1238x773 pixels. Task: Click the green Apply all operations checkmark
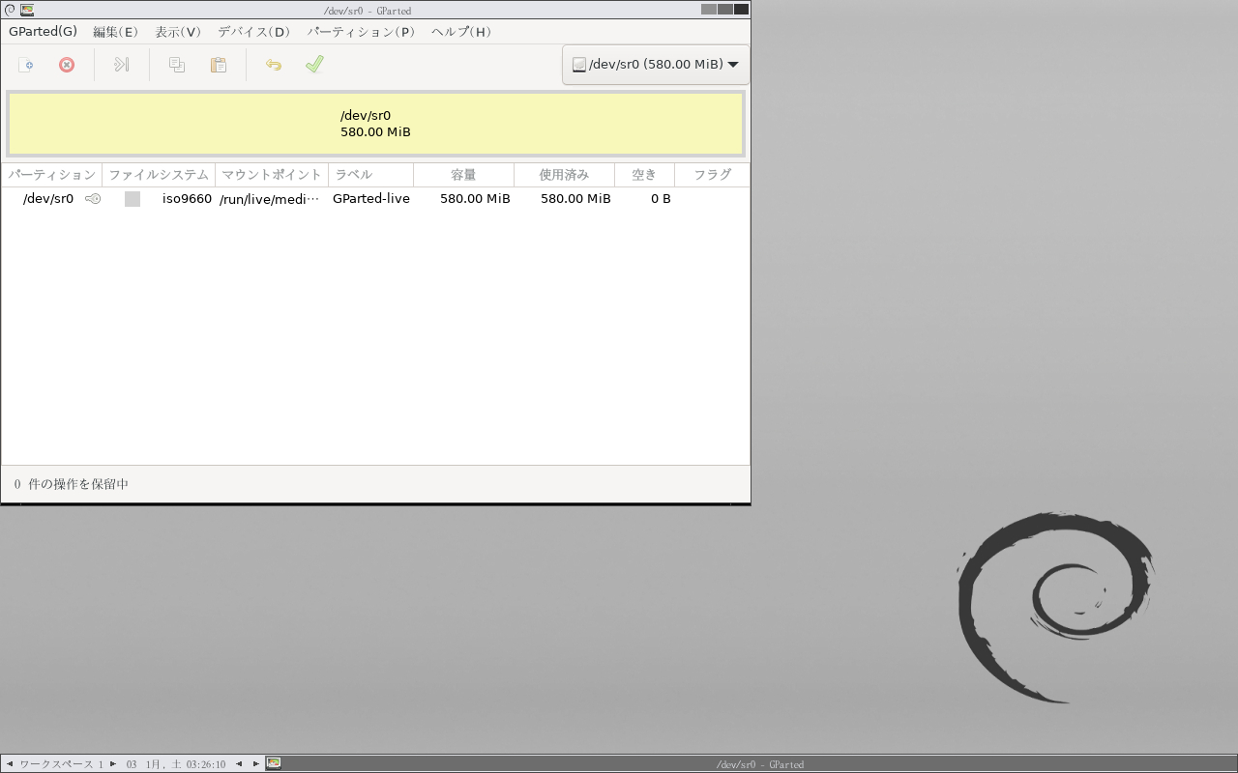[x=314, y=65]
